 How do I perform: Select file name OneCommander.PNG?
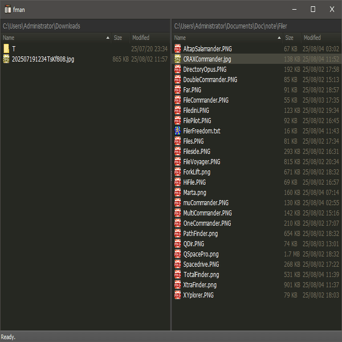point(207,223)
